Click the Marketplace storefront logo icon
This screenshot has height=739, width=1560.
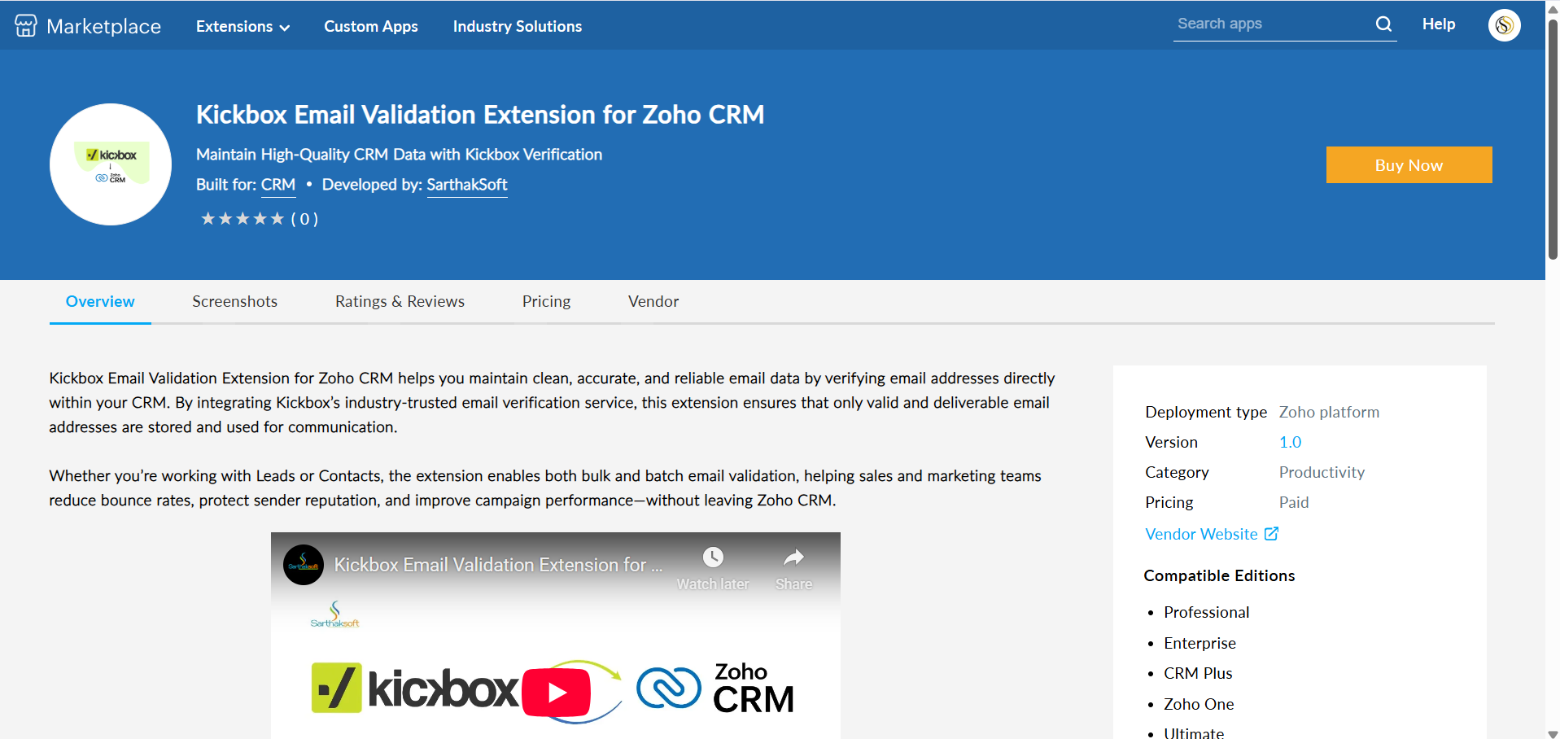(x=26, y=26)
